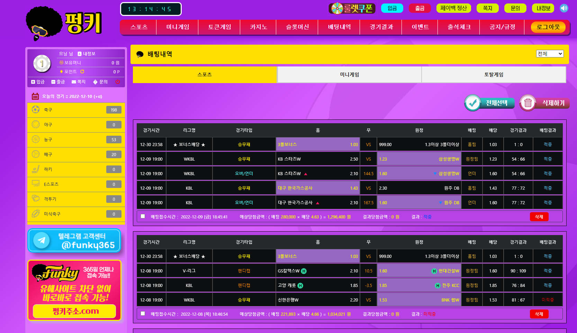Check the second bet slip checkbox
577x333 pixels.
pos(143,314)
